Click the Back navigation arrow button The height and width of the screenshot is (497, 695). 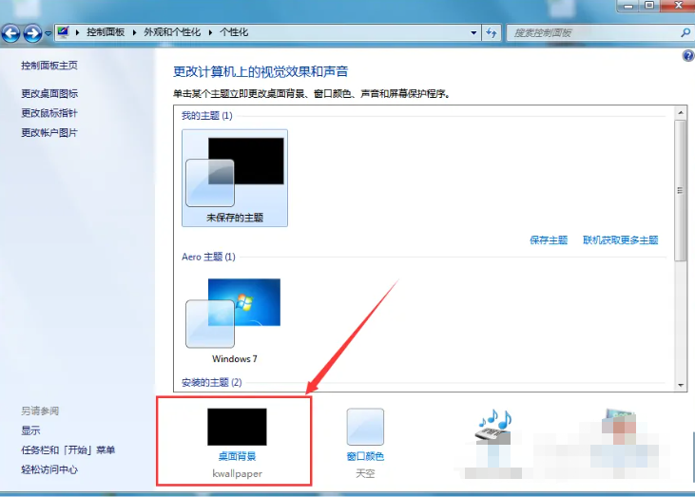11,33
